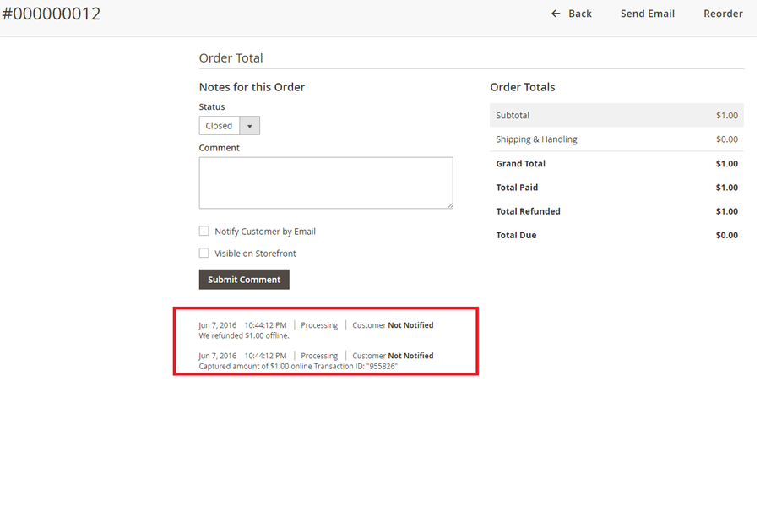The height and width of the screenshot is (507, 760).
Task: Click the Total Refunded amount
Action: pyautogui.click(x=726, y=211)
